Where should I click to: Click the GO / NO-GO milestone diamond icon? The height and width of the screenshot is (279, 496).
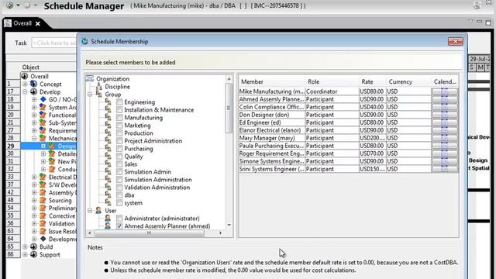click(43, 99)
